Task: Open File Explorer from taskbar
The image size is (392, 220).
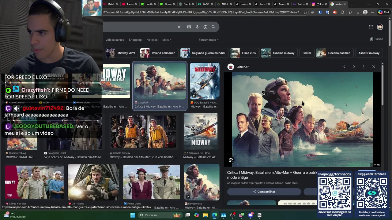Action: (205, 215)
